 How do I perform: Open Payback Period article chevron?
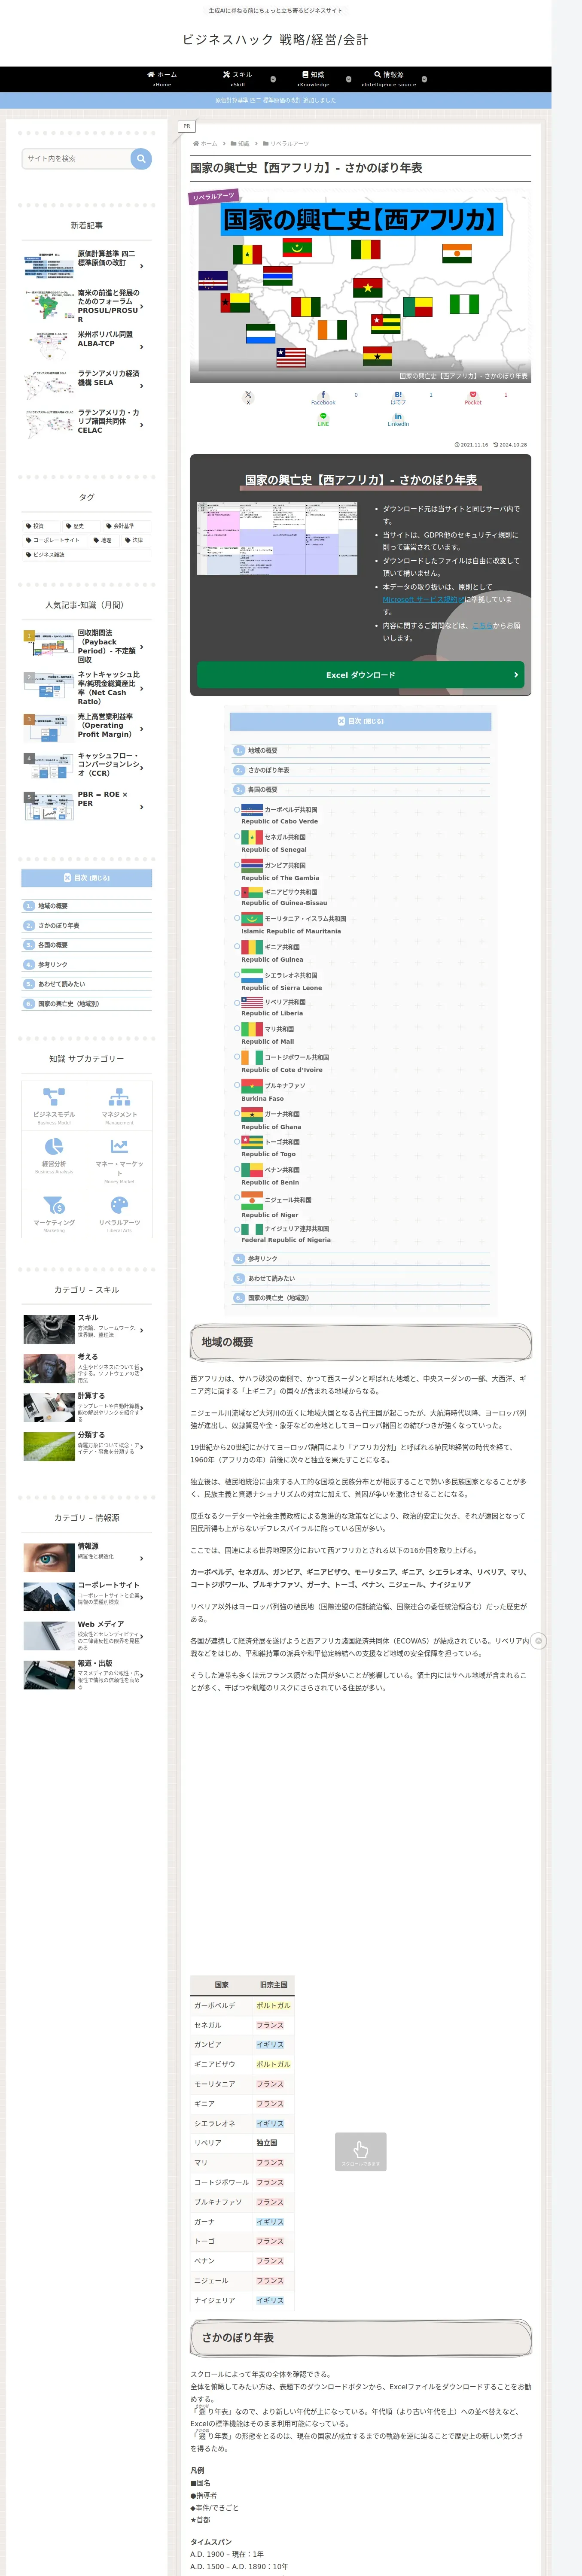click(x=142, y=647)
